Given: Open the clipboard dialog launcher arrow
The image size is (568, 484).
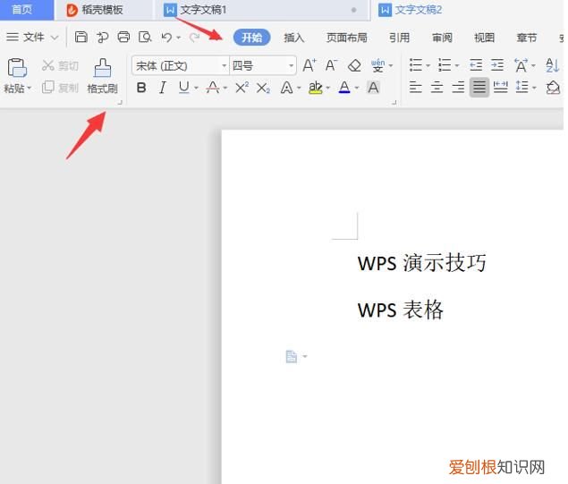Looking at the screenshot, I should click(120, 103).
